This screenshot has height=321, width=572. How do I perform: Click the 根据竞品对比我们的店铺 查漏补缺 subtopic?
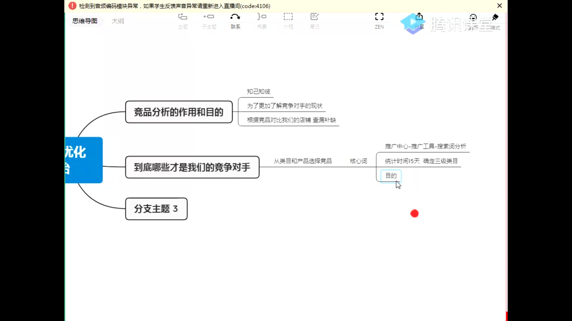coord(291,120)
